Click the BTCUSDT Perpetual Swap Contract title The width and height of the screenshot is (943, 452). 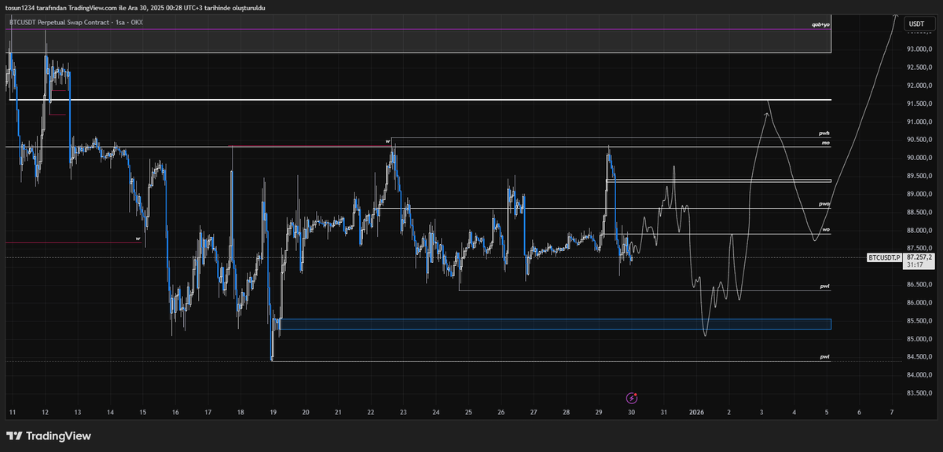60,24
